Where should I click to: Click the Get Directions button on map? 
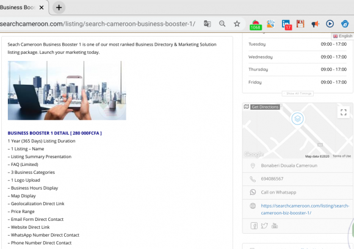(265, 107)
